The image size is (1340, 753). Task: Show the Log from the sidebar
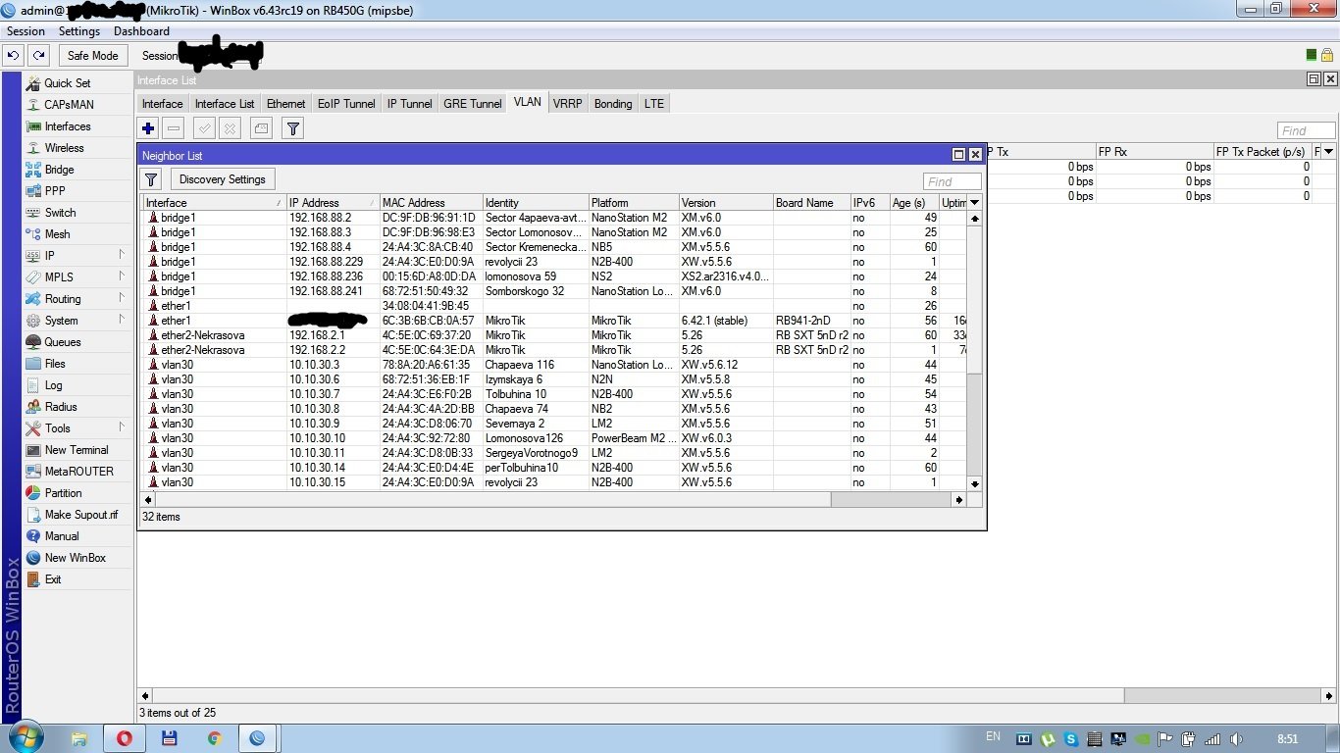click(53, 385)
